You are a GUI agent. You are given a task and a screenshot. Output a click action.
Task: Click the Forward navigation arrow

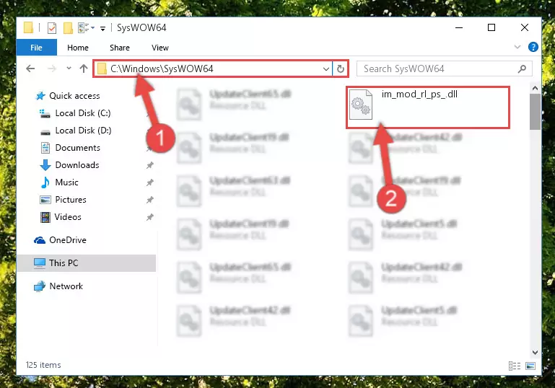[52, 69]
